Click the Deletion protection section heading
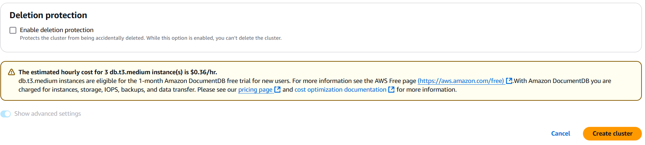 tap(48, 15)
